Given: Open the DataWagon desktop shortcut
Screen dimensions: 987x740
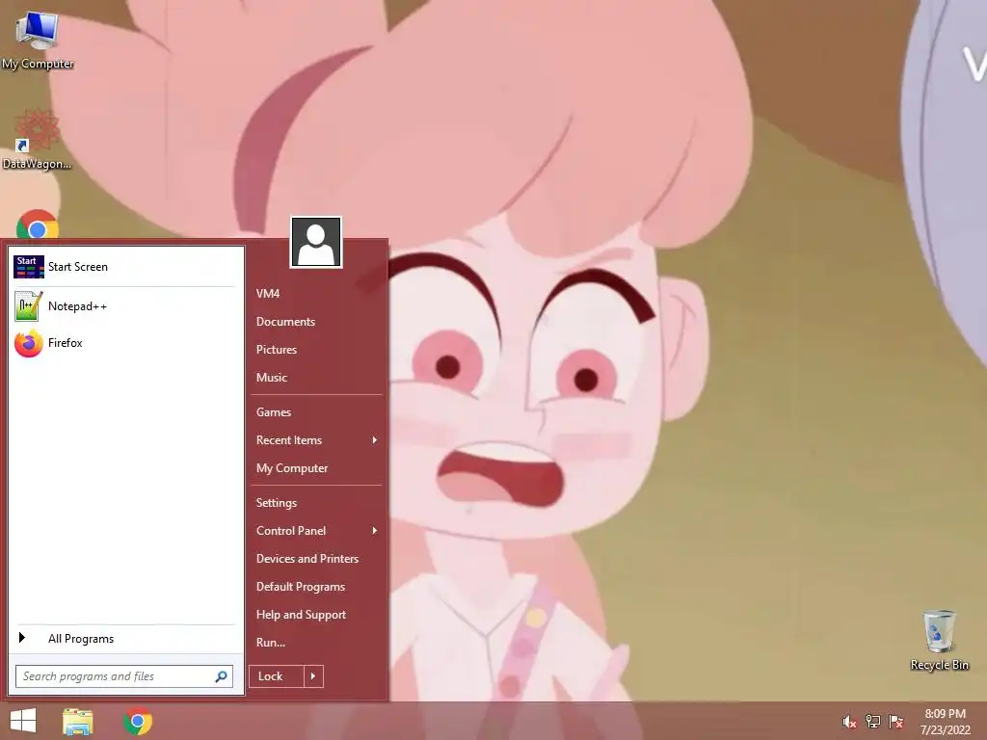Looking at the screenshot, I should coord(38,140).
